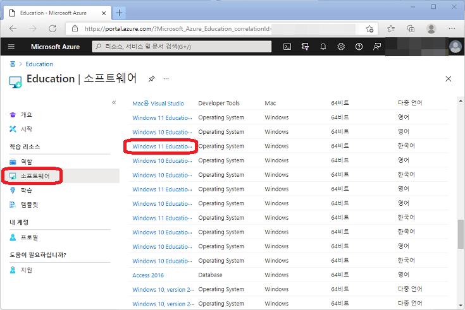
Task: Focus the Azure resource search box
Action: click(x=182, y=47)
